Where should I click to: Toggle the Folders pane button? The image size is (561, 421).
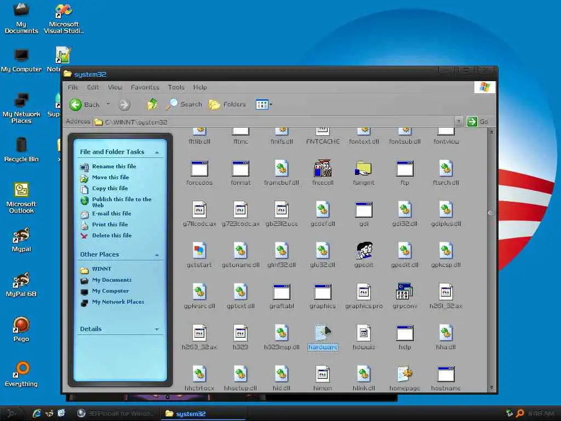point(227,104)
